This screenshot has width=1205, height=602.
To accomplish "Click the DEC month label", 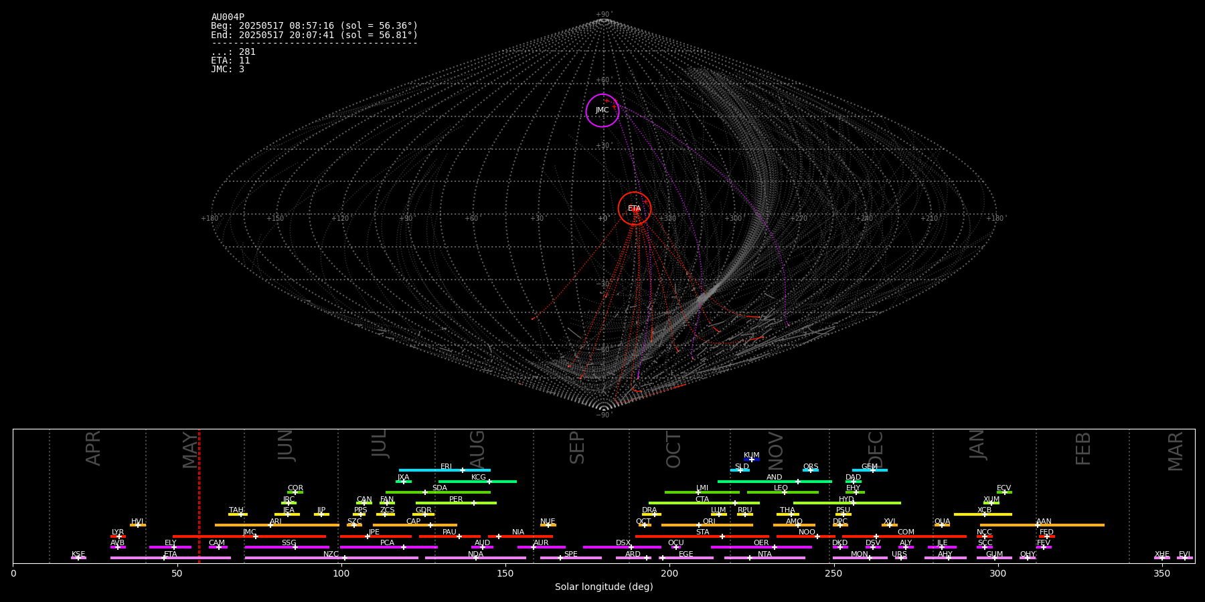I will point(876,449).
